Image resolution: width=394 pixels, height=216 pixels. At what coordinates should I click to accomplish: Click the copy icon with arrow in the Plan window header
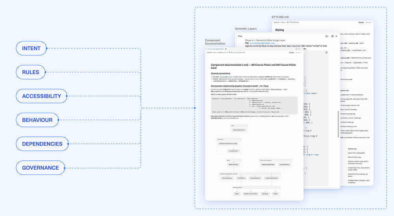point(327,36)
